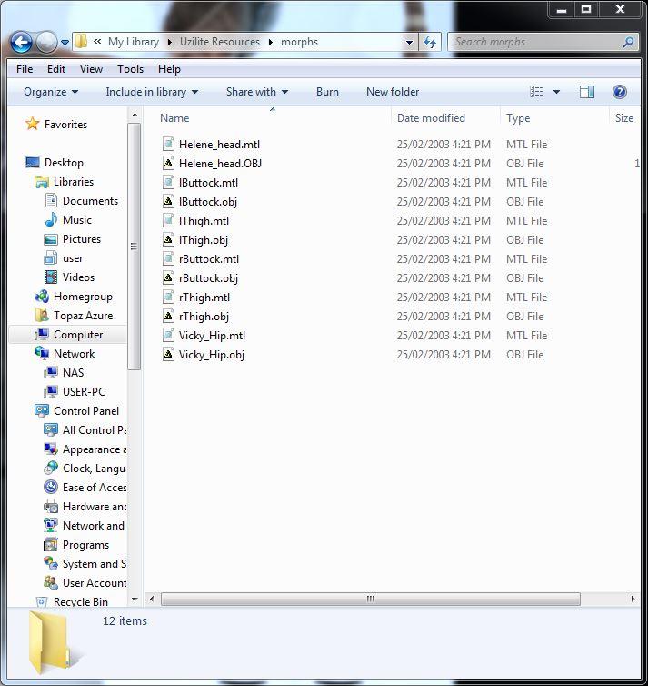Screen dimensions: 648x686
Task: Open the NAS network computer
Action: [73, 373]
